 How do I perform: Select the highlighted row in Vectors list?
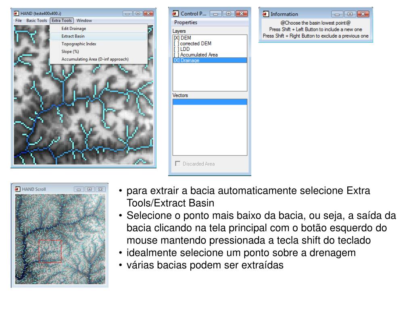[210, 102]
